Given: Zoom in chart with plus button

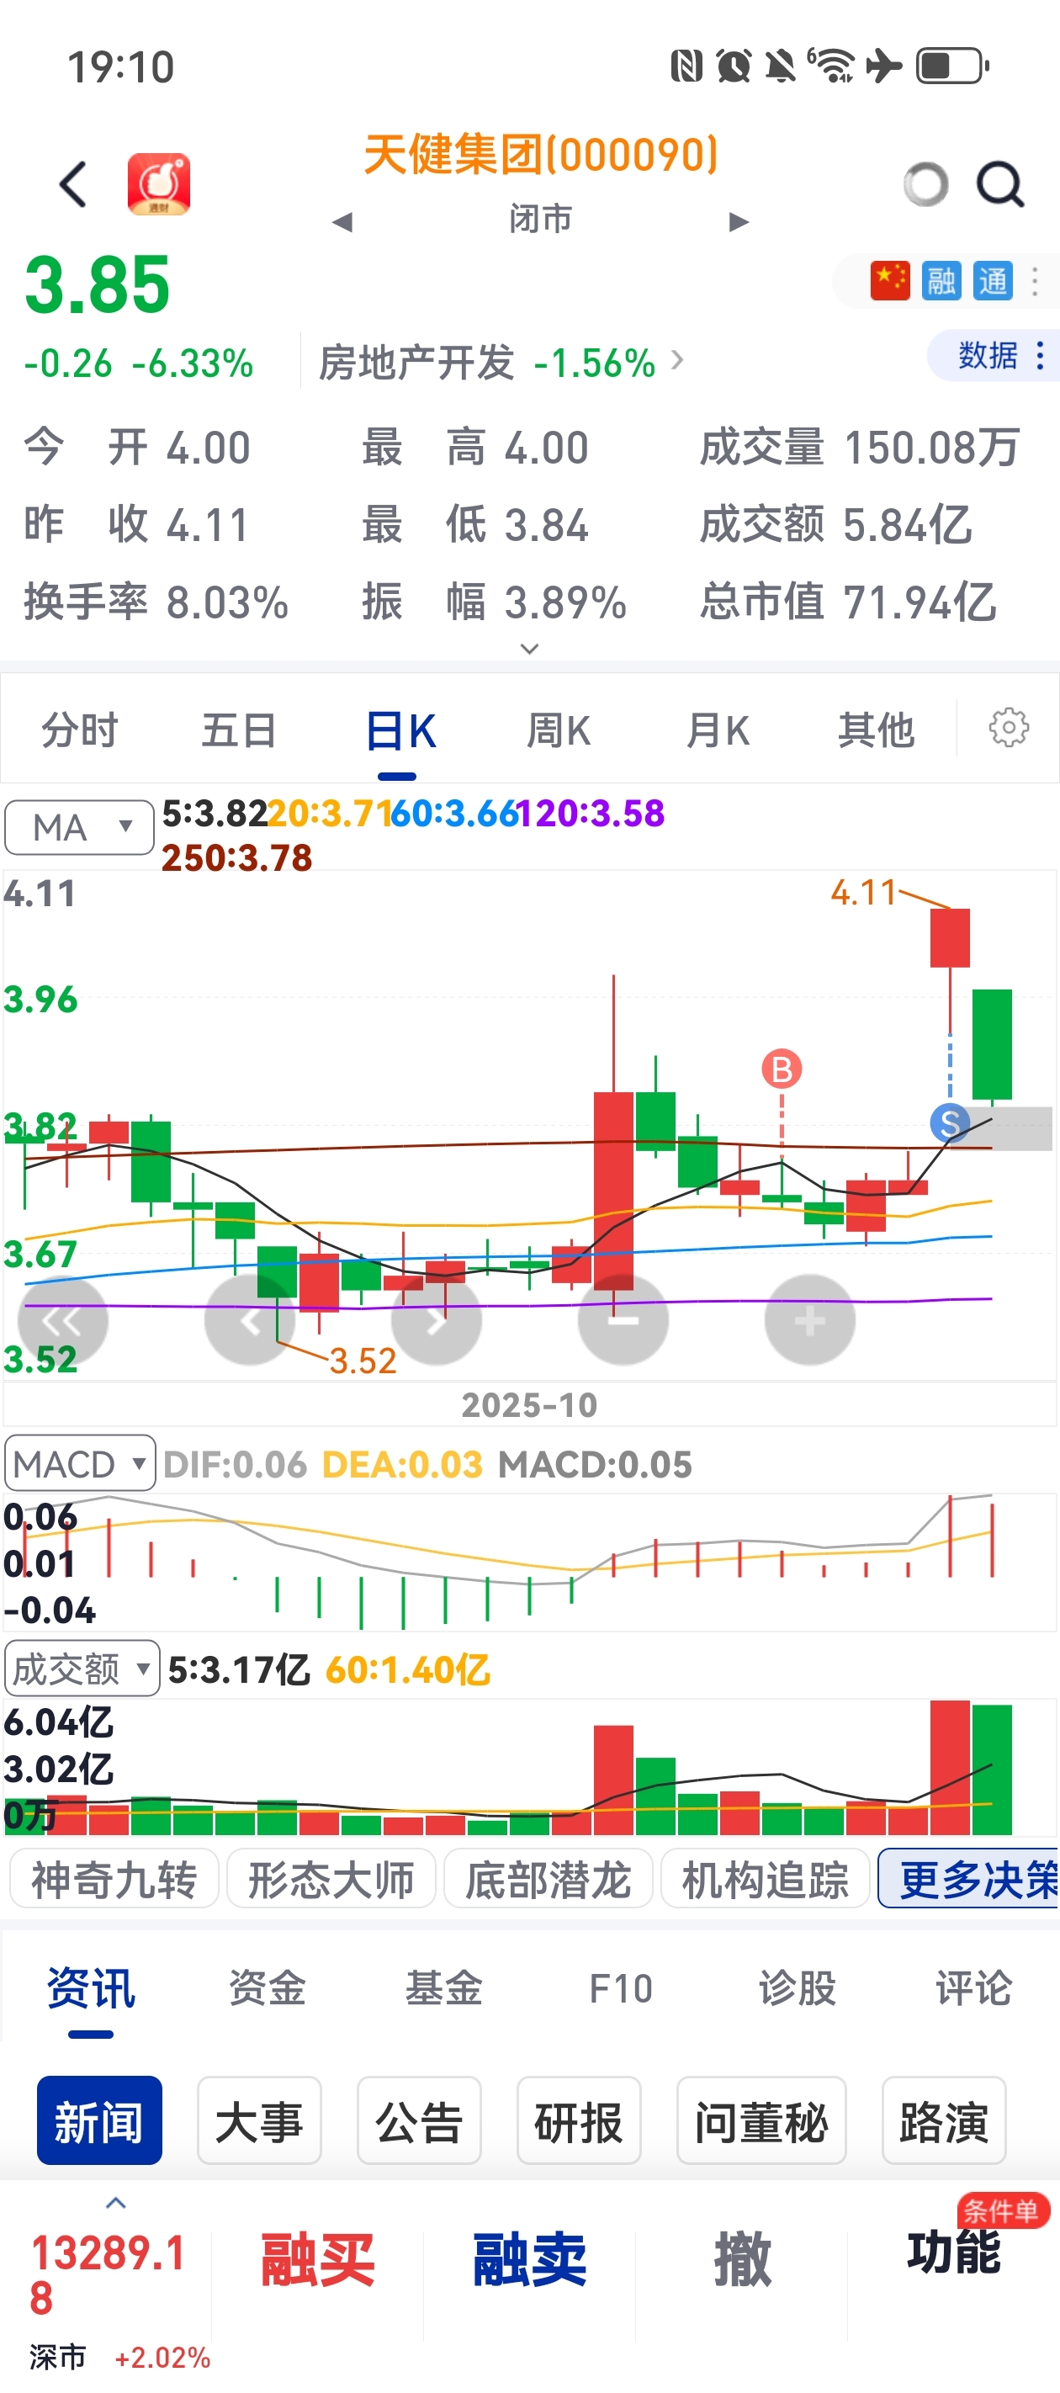Looking at the screenshot, I should (809, 1320).
